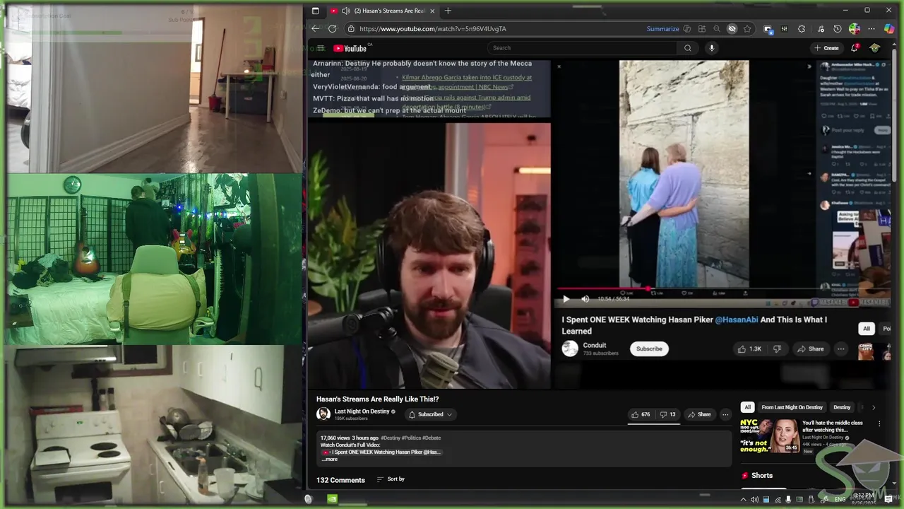The width and height of the screenshot is (904, 509).
Task: Open the taskbar clock showing 8:12 PM
Action: coord(864,499)
